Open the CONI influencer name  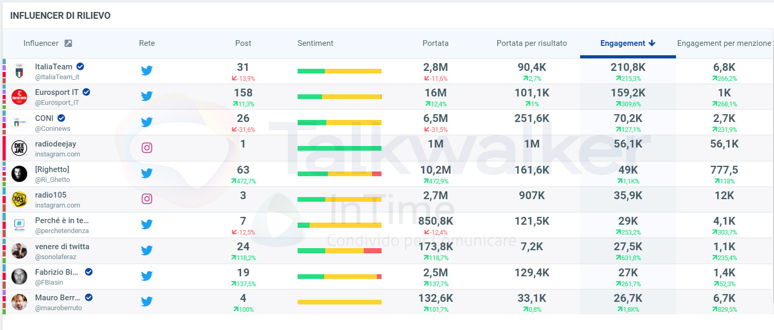44,118
